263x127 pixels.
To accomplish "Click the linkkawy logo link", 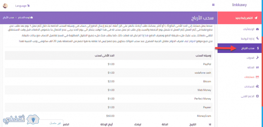I will click(x=239, y=5).
